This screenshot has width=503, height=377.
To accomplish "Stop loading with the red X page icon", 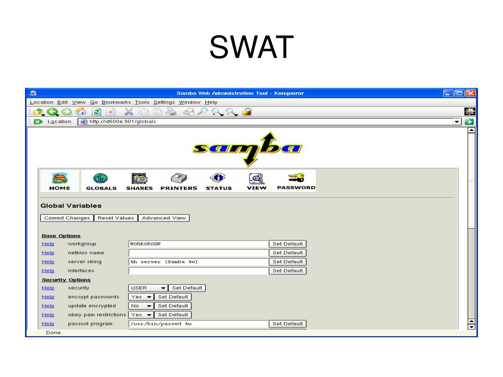I will (x=111, y=112).
